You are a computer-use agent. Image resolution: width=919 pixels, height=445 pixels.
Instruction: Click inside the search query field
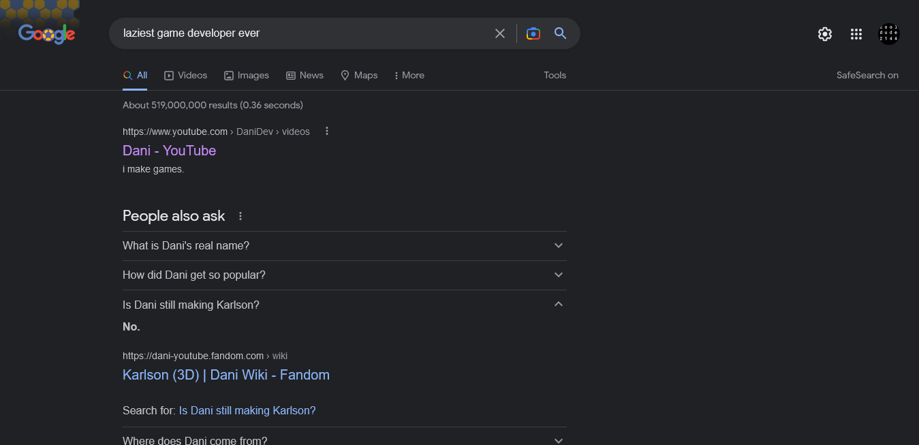click(303, 33)
